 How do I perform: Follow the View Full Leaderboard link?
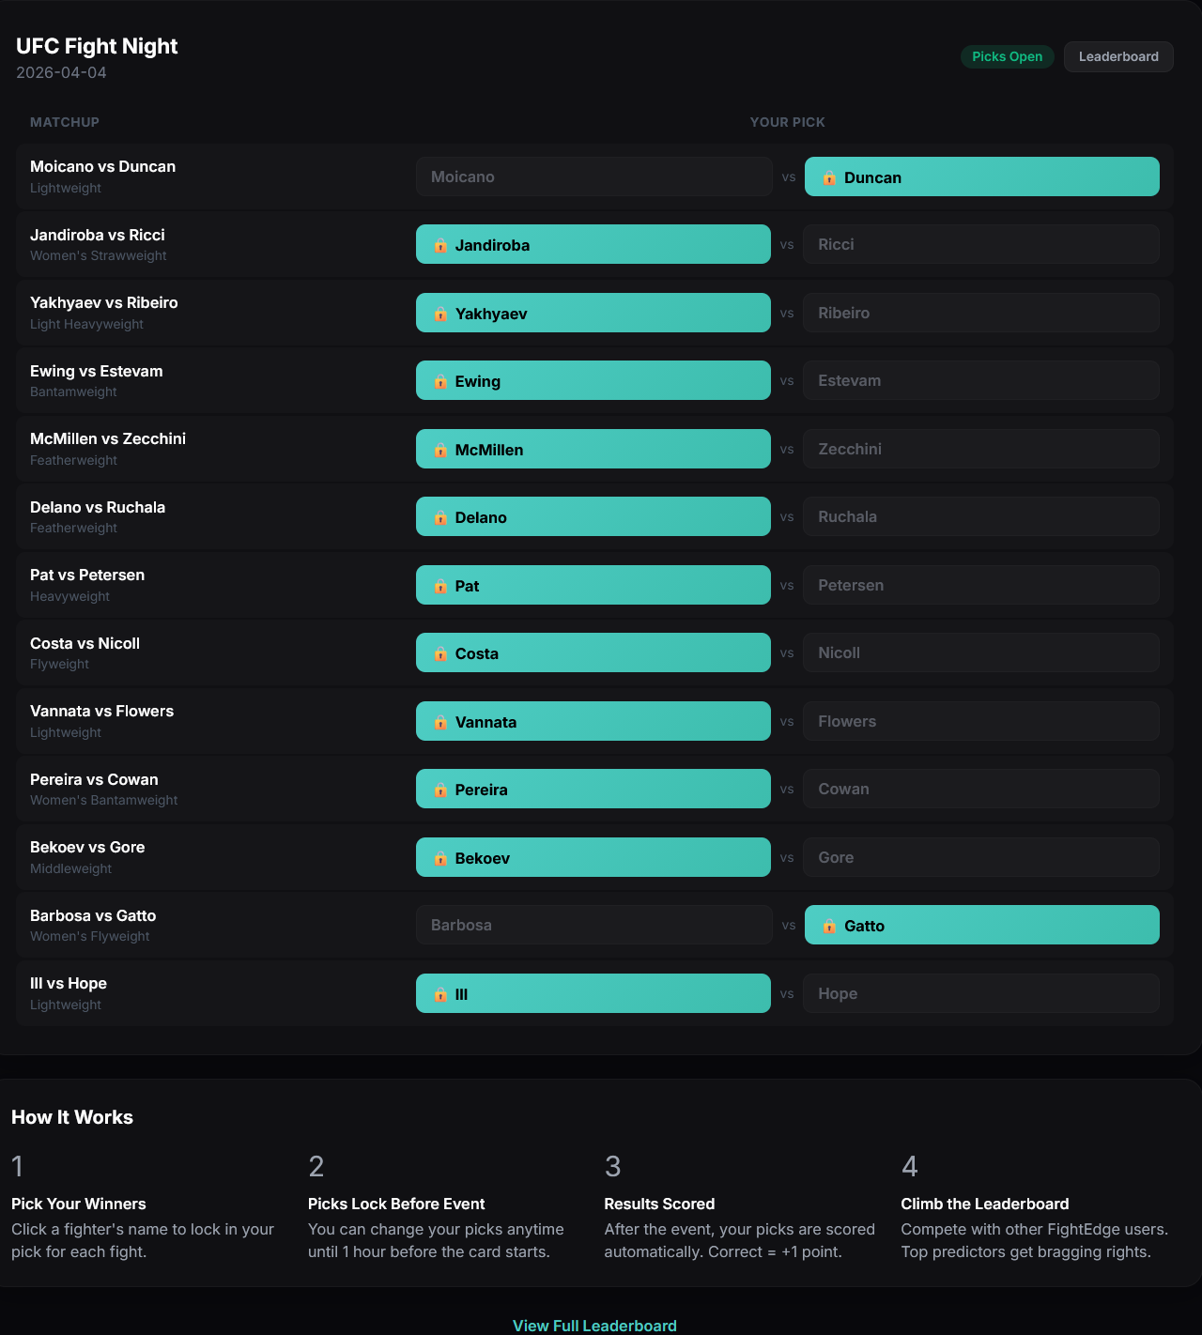594,1325
